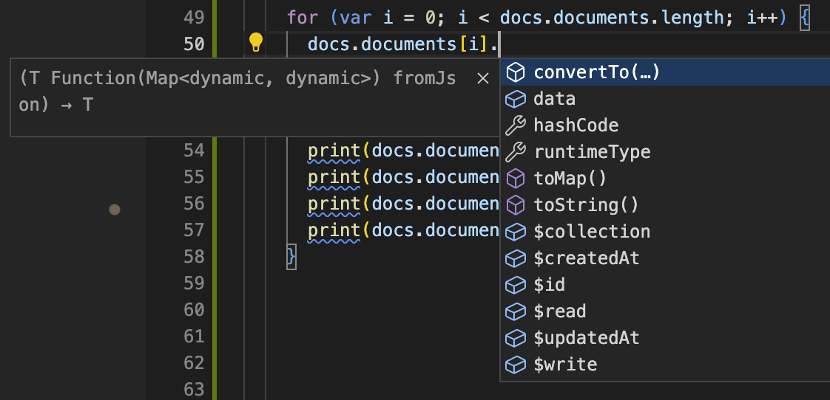This screenshot has height=400, width=830.
Task: Select the $read suggestion
Action: click(665, 311)
